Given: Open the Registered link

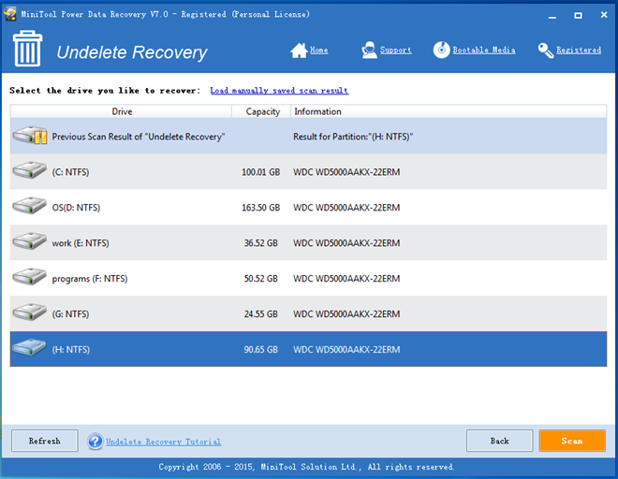Looking at the screenshot, I should (x=579, y=50).
